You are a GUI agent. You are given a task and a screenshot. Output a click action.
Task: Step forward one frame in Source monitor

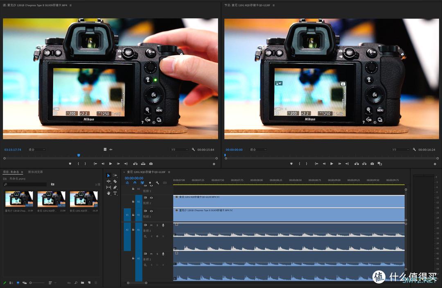click(x=118, y=164)
